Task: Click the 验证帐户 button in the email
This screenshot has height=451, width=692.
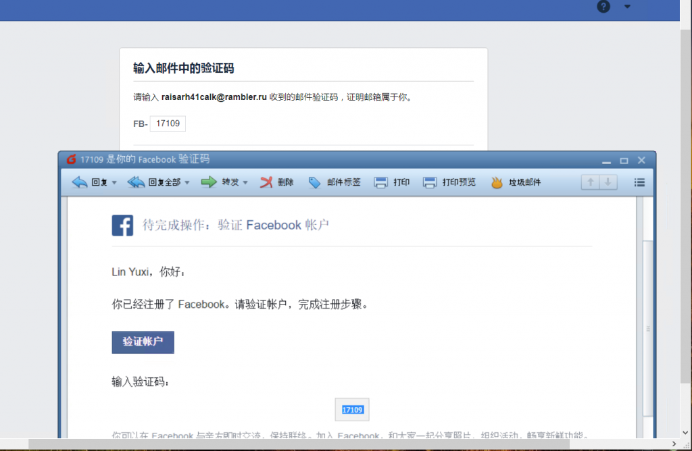Action: [x=143, y=342]
